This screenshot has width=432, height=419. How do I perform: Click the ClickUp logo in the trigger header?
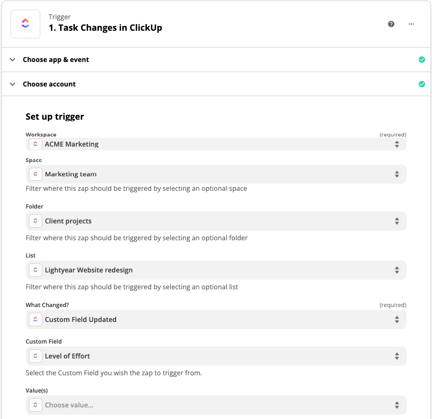25,24
